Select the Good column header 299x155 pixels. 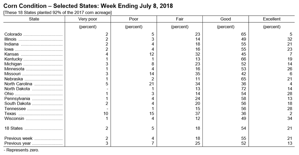pyautogui.click(x=226, y=19)
